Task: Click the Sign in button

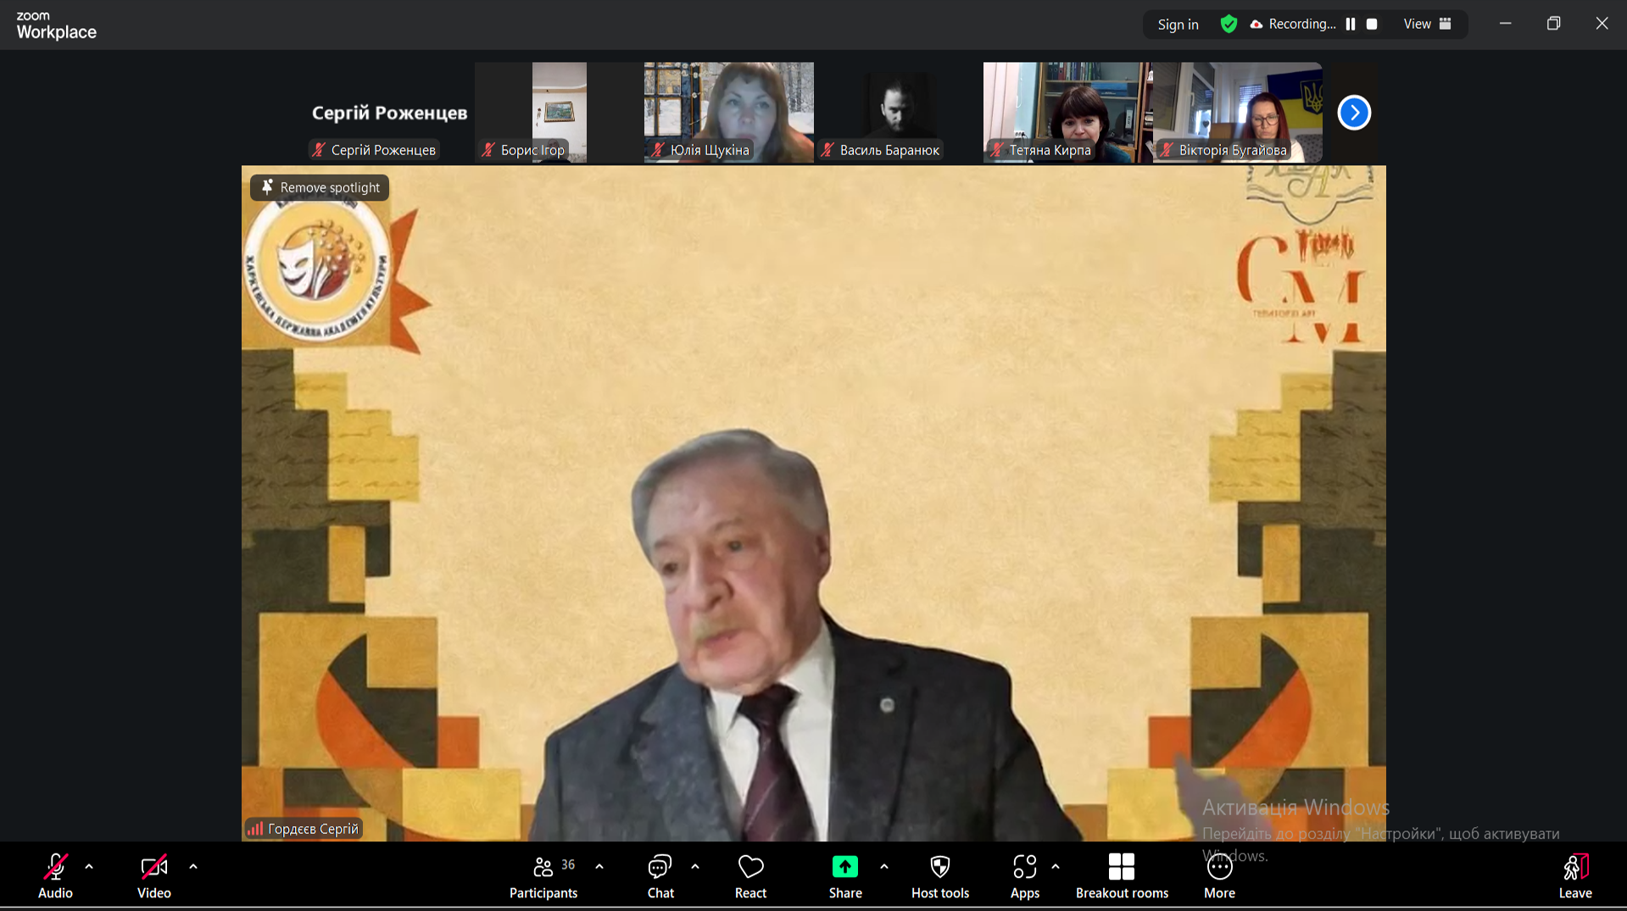Action: (x=1178, y=25)
